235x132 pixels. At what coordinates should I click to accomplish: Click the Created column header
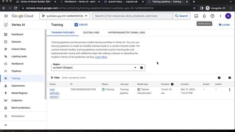184,84
